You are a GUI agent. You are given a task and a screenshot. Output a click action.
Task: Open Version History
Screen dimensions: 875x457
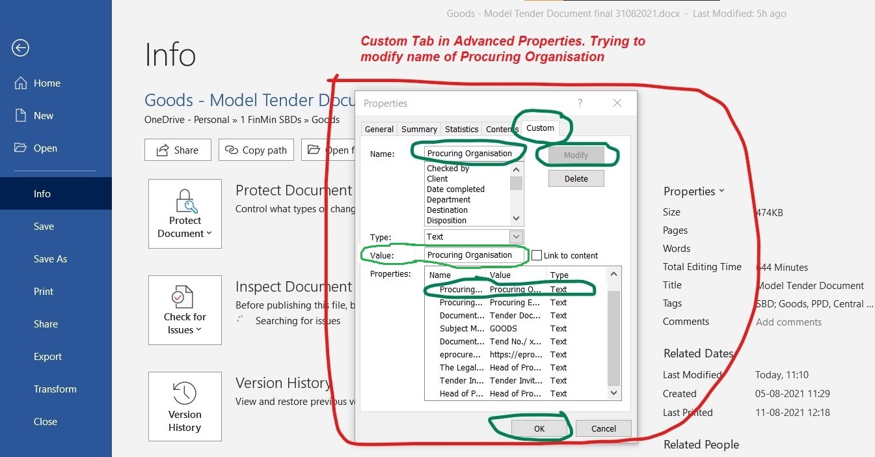pos(185,407)
